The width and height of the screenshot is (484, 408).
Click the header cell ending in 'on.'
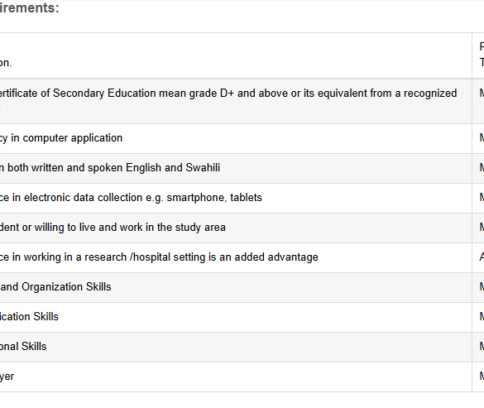(x=236, y=55)
